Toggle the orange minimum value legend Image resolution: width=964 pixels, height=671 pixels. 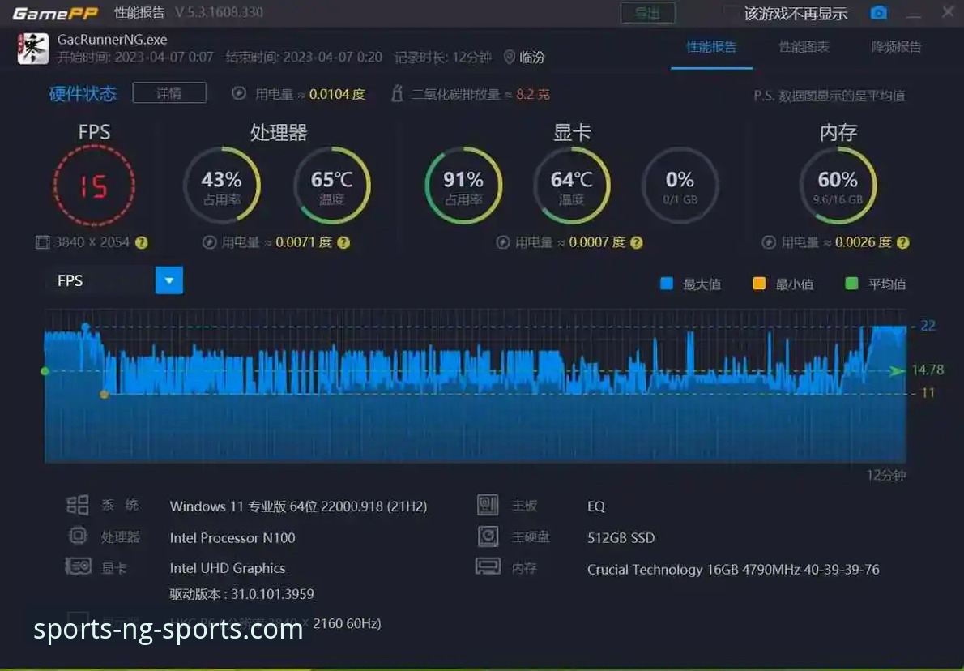759,284
